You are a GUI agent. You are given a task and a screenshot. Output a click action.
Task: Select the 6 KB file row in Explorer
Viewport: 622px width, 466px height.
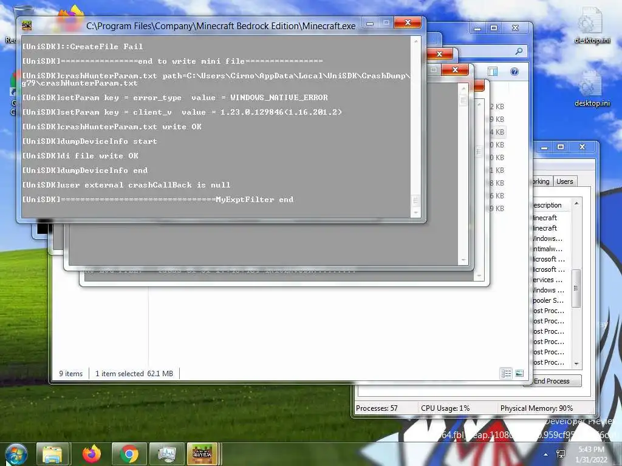pyautogui.click(x=497, y=196)
